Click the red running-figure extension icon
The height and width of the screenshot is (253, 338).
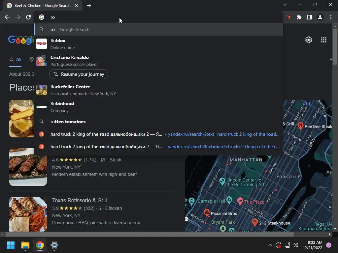tap(288, 17)
